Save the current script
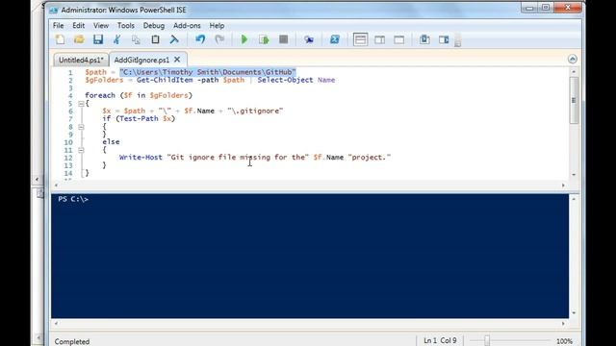This screenshot has width=616, height=346. click(x=98, y=39)
